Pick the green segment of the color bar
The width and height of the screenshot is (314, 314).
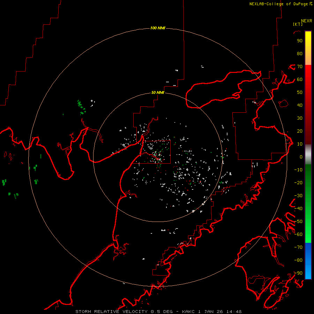click(x=308, y=204)
